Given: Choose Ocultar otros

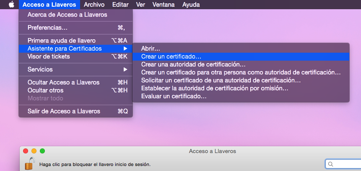Looking at the screenshot, I should pyautogui.click(x=76, y=90).
